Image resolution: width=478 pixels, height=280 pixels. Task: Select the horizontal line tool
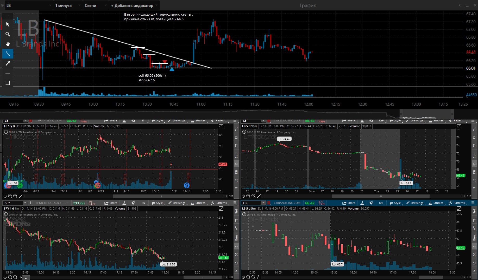coord(8,73)
